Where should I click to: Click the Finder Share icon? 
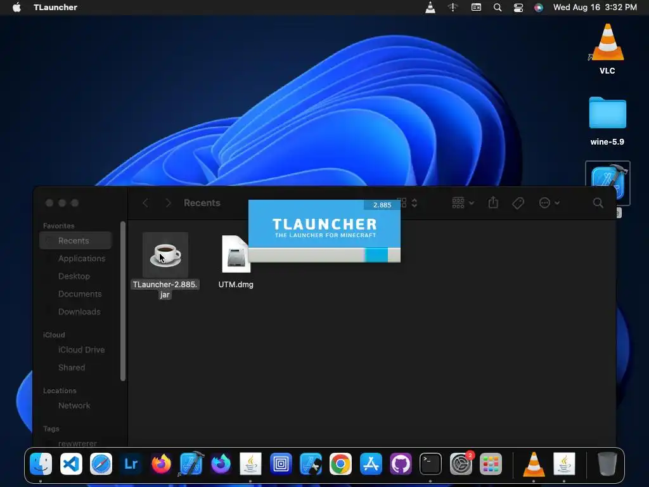coord(493,202)
